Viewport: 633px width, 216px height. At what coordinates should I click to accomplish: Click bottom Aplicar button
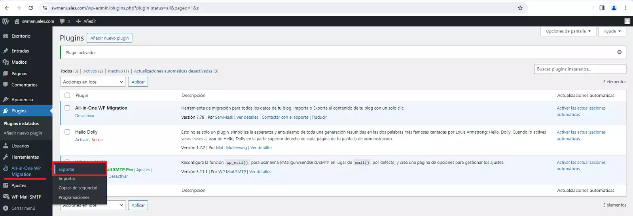(138, 205)
